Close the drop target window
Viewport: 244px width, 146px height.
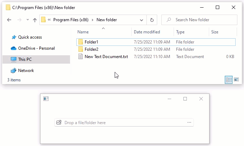[x=201, y=99]
